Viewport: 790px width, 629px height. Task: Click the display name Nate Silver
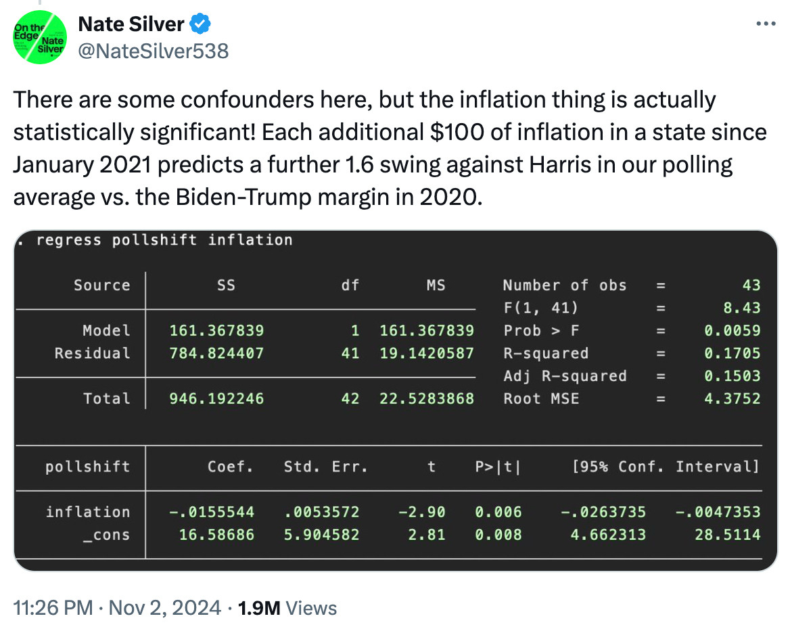click(131, 25)
